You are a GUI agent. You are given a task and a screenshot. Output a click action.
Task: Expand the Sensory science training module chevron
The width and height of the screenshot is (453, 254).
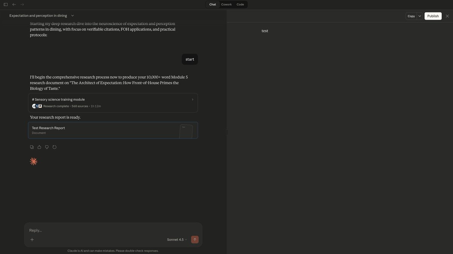tap(193, 99)
